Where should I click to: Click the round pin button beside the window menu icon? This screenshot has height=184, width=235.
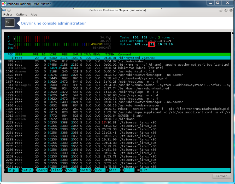pos(9,10)
